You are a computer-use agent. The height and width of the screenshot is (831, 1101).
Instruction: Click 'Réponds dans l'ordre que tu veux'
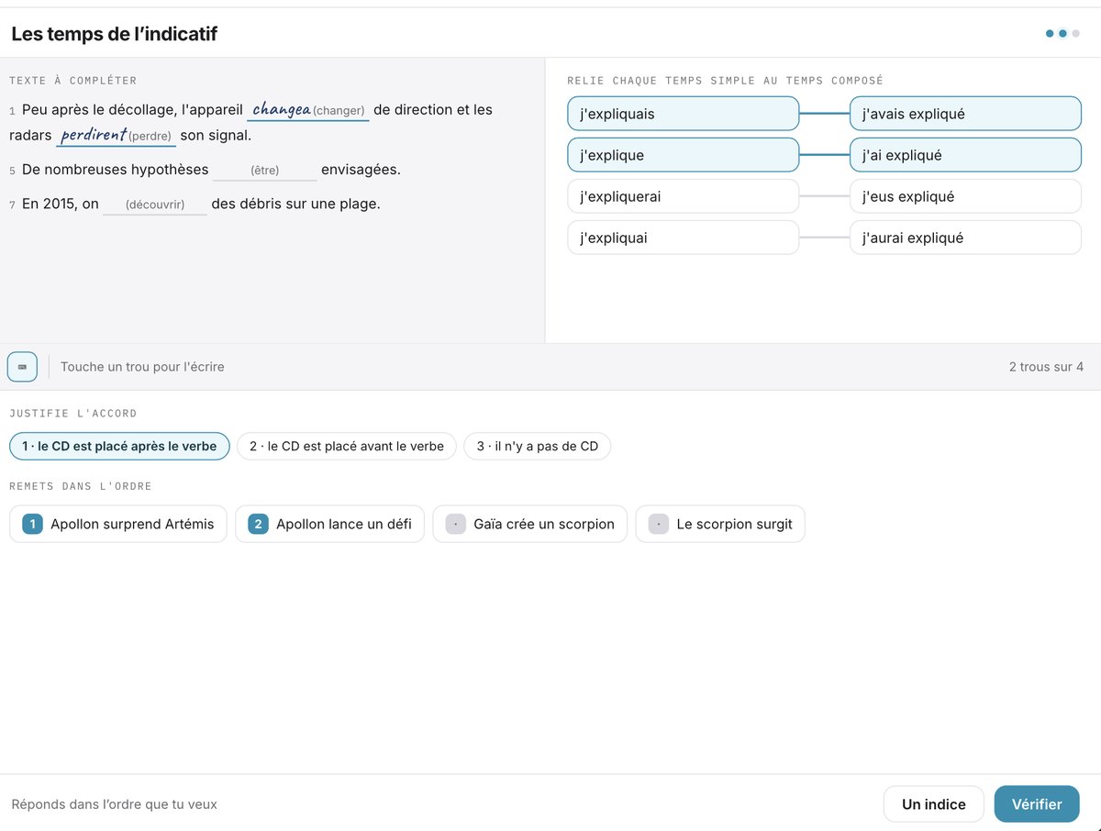(x=115, y=804)
